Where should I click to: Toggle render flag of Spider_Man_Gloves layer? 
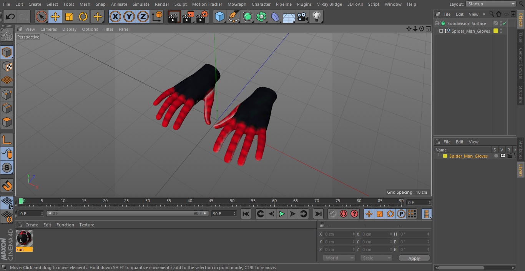pos(510,156)
